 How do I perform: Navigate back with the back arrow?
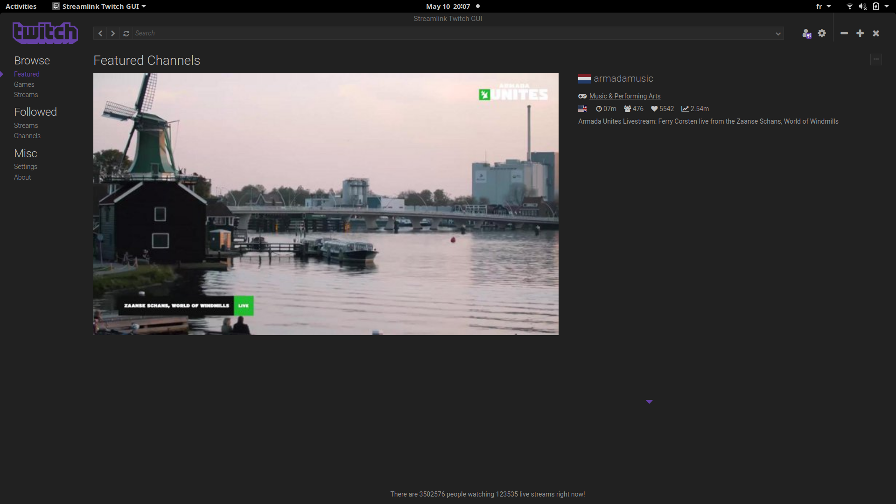(100, 33)
